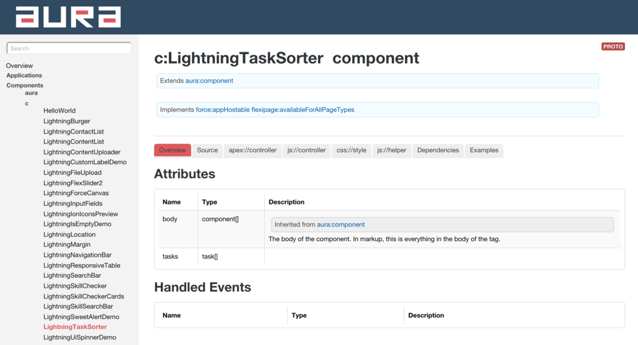
Task: Select LightningResponsiveTable entry
Action: [x=82, y=265]
